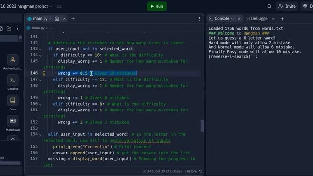Click the Ln 146, Col 39 position indicator
Screen dimensions: 313x176
[x=162, y=171]
